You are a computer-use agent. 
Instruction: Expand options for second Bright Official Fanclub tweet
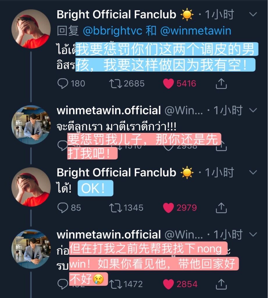click(x=253, y=172)
